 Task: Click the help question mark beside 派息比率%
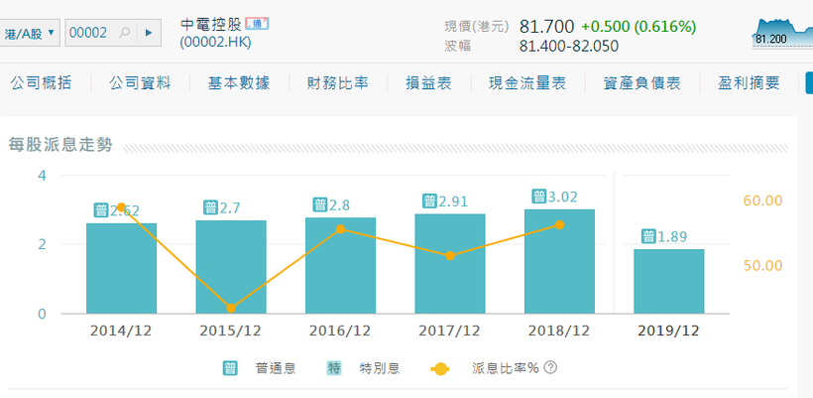point(551,368)
